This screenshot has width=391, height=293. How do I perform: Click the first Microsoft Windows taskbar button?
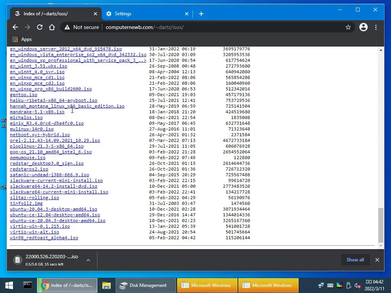click(x=207, y=285)
